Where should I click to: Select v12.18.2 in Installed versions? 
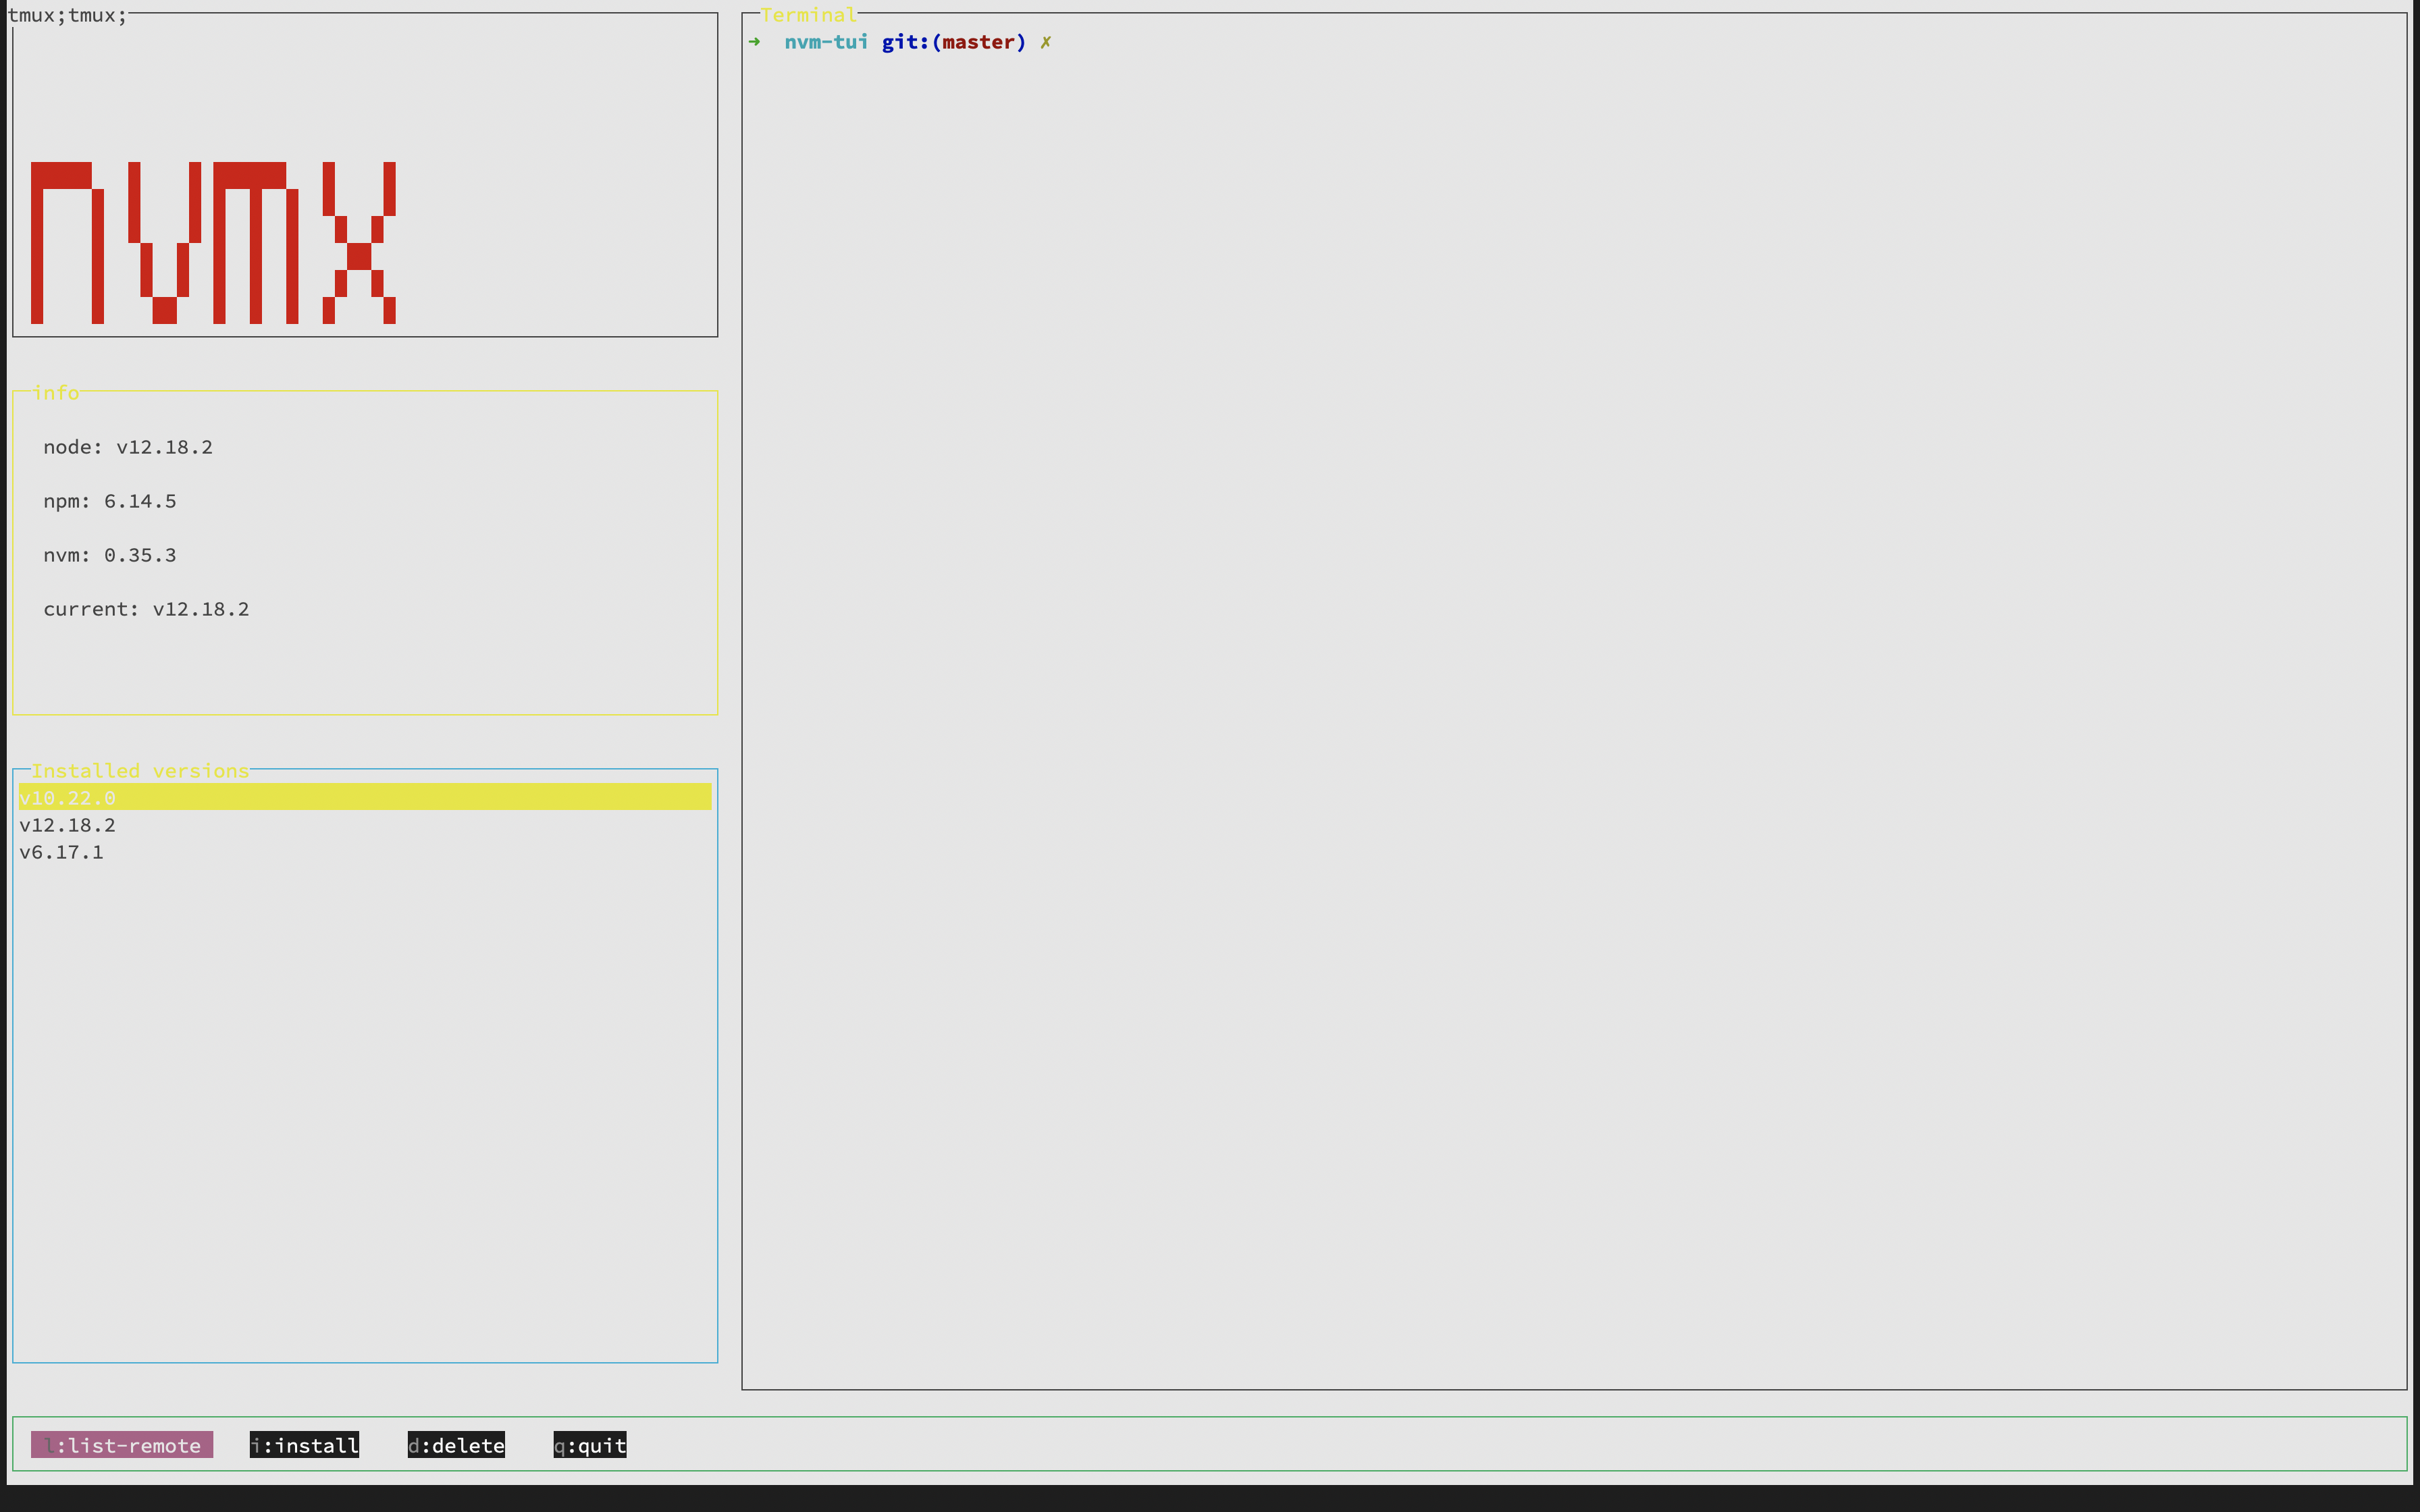(67, 825)
